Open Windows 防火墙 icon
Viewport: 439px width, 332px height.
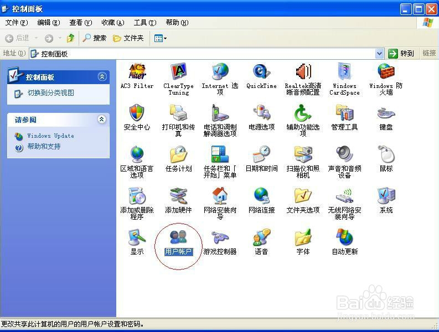pos(386,71)
